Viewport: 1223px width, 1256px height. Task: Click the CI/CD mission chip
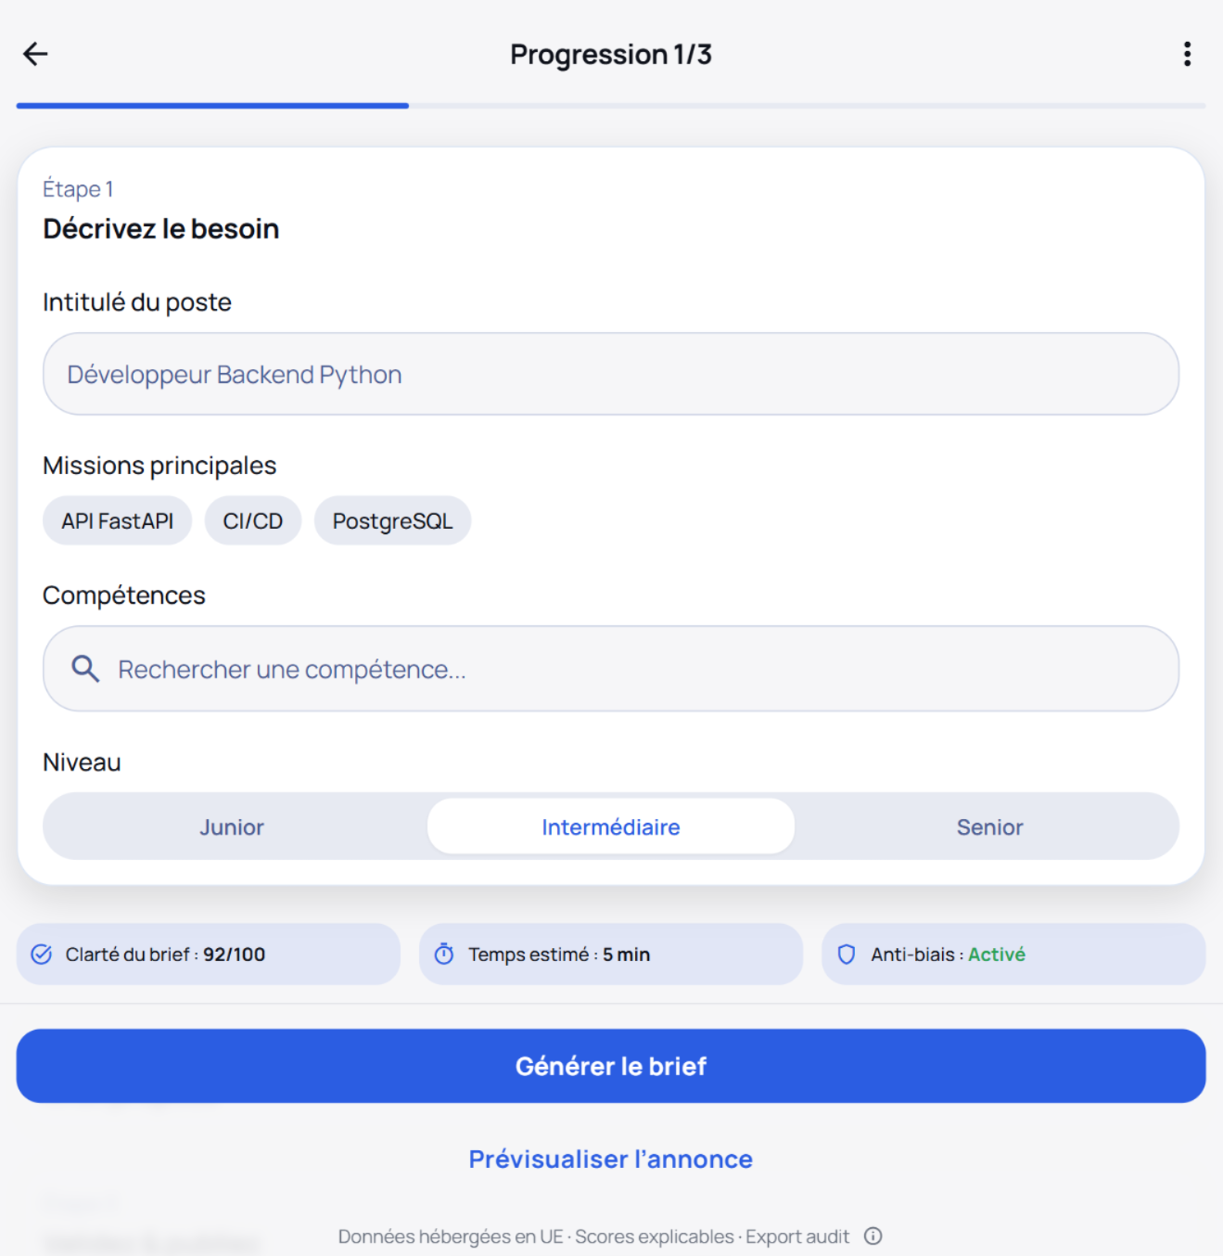[x=253, y=521]
